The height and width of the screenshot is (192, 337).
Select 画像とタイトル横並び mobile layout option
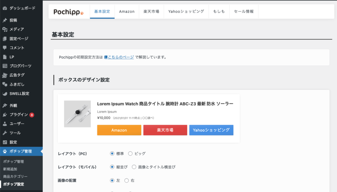[134, 167]
